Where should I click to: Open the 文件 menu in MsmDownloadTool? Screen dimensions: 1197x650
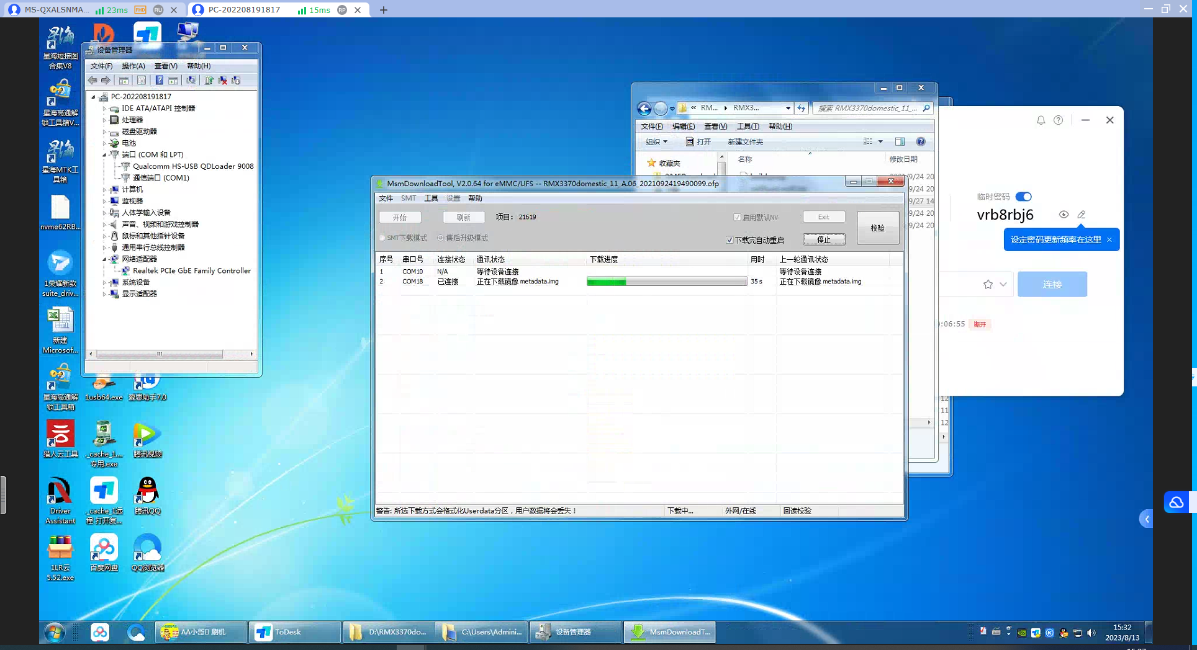(x=386, y=198)
